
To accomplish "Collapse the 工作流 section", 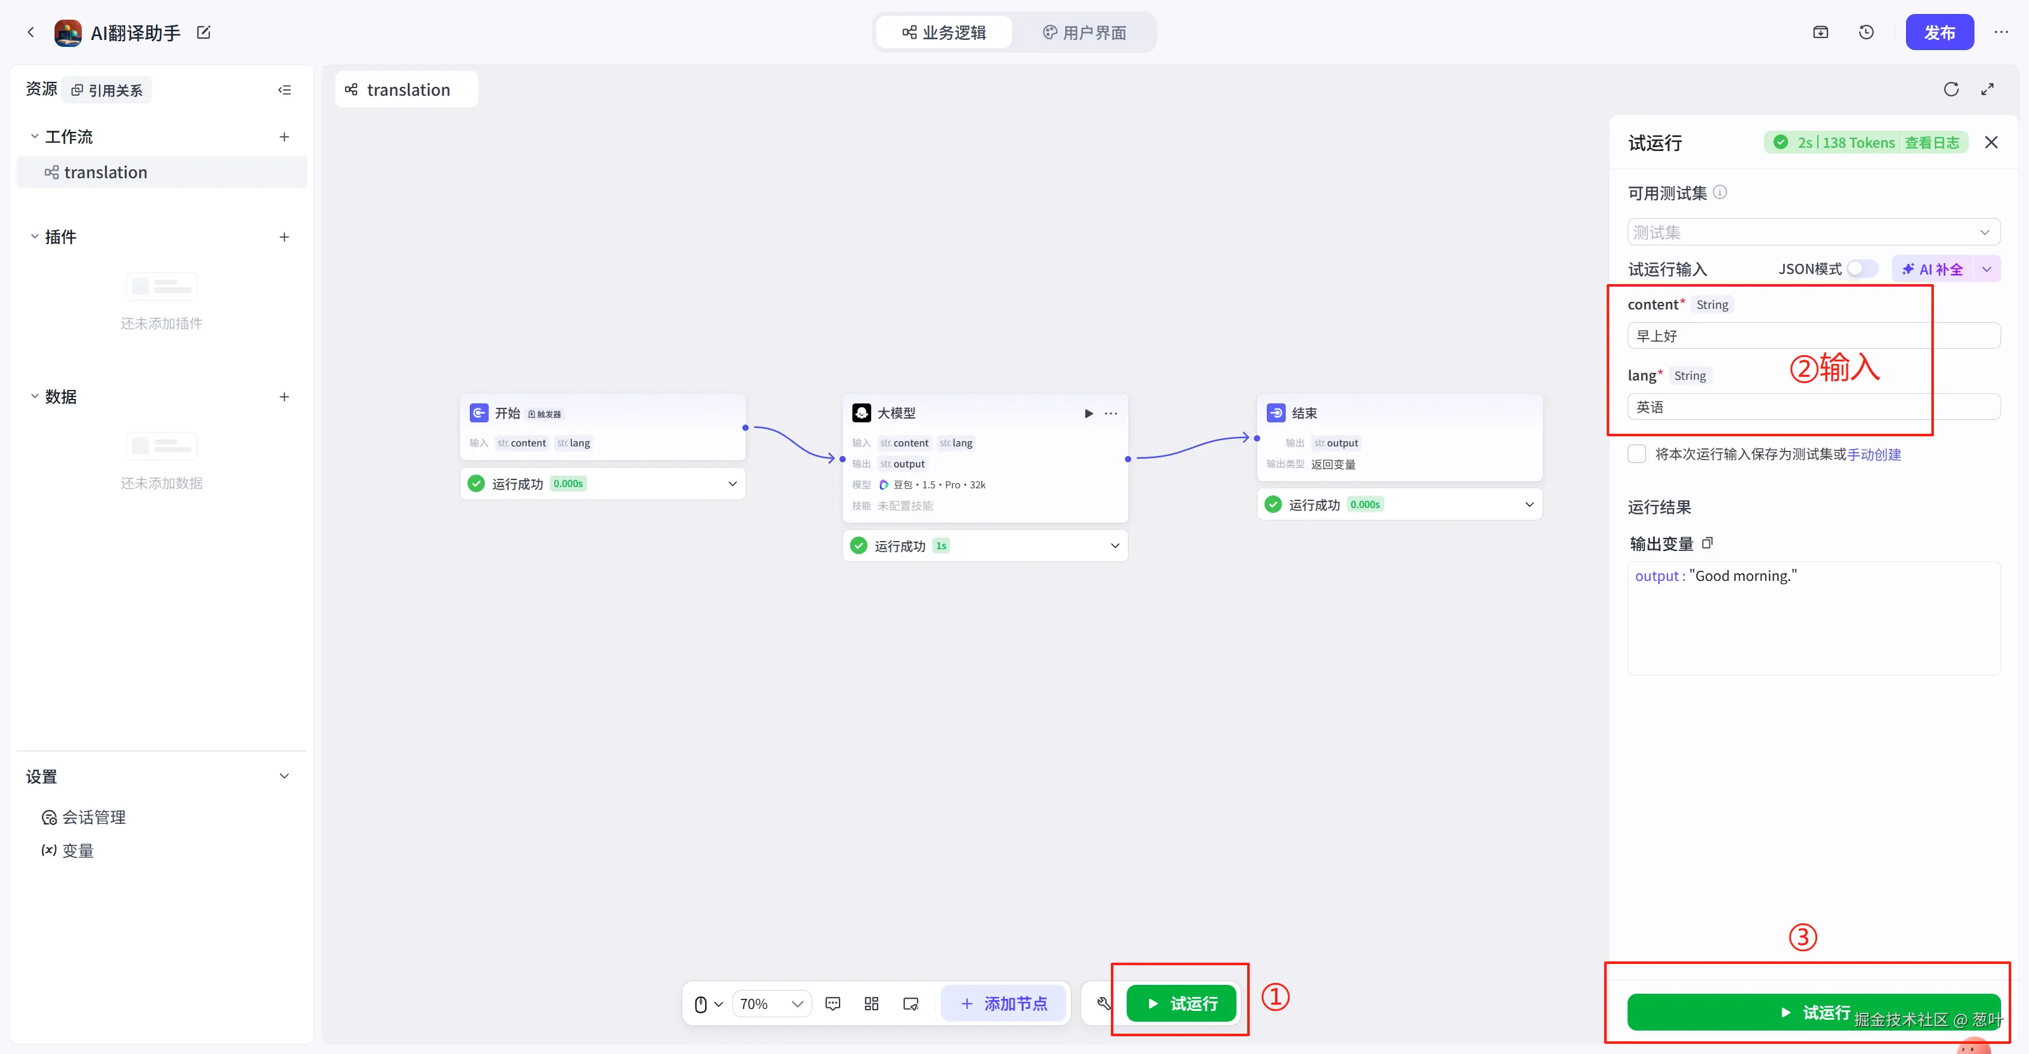I will tap(35, 136).
